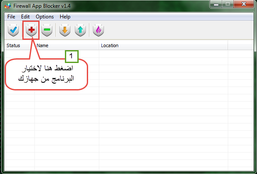Click the Arabic instruction callout bubble
Image resolution: width=257 pixels, height=174 pixels.
pos(46,74)
